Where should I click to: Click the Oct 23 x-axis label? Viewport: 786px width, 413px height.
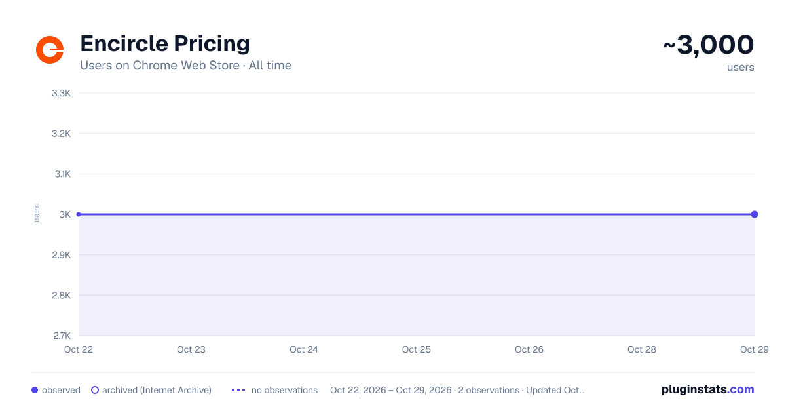[x=191, y=349]
